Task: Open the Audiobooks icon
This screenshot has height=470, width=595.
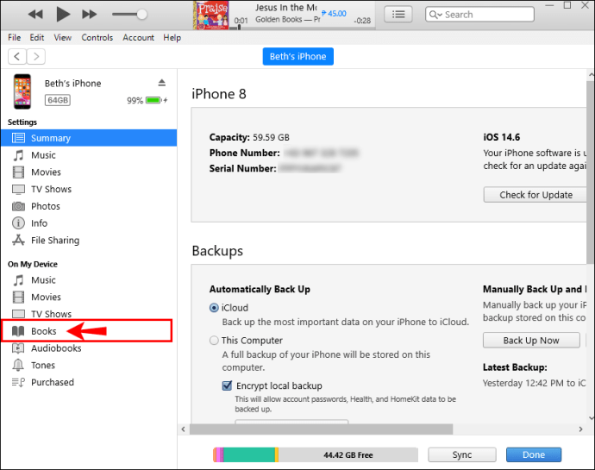Action: click(x=18, y=348)
